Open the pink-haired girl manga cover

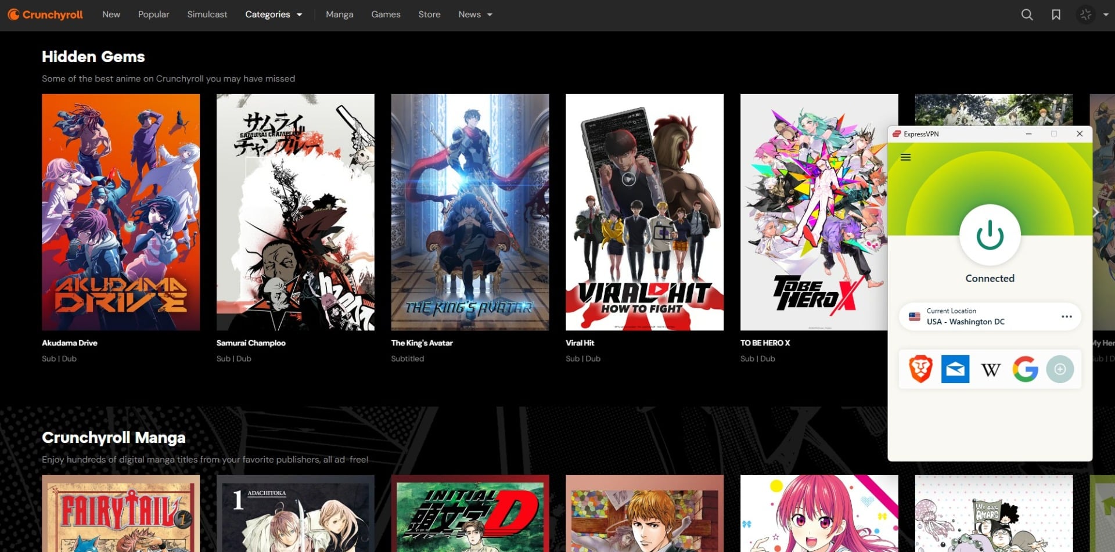pos(819,514)
